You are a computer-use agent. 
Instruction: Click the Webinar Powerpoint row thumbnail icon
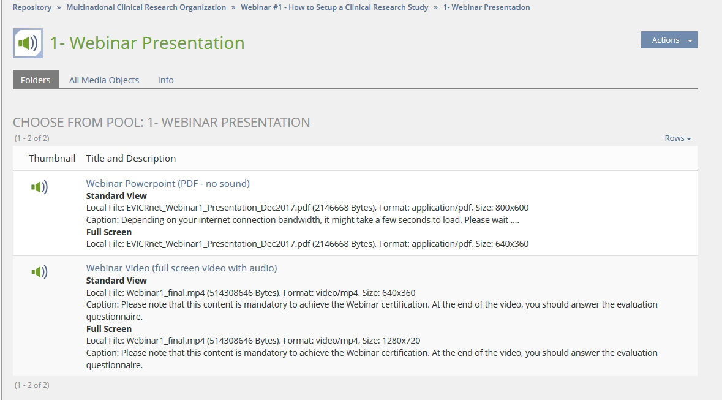[40, 187]
